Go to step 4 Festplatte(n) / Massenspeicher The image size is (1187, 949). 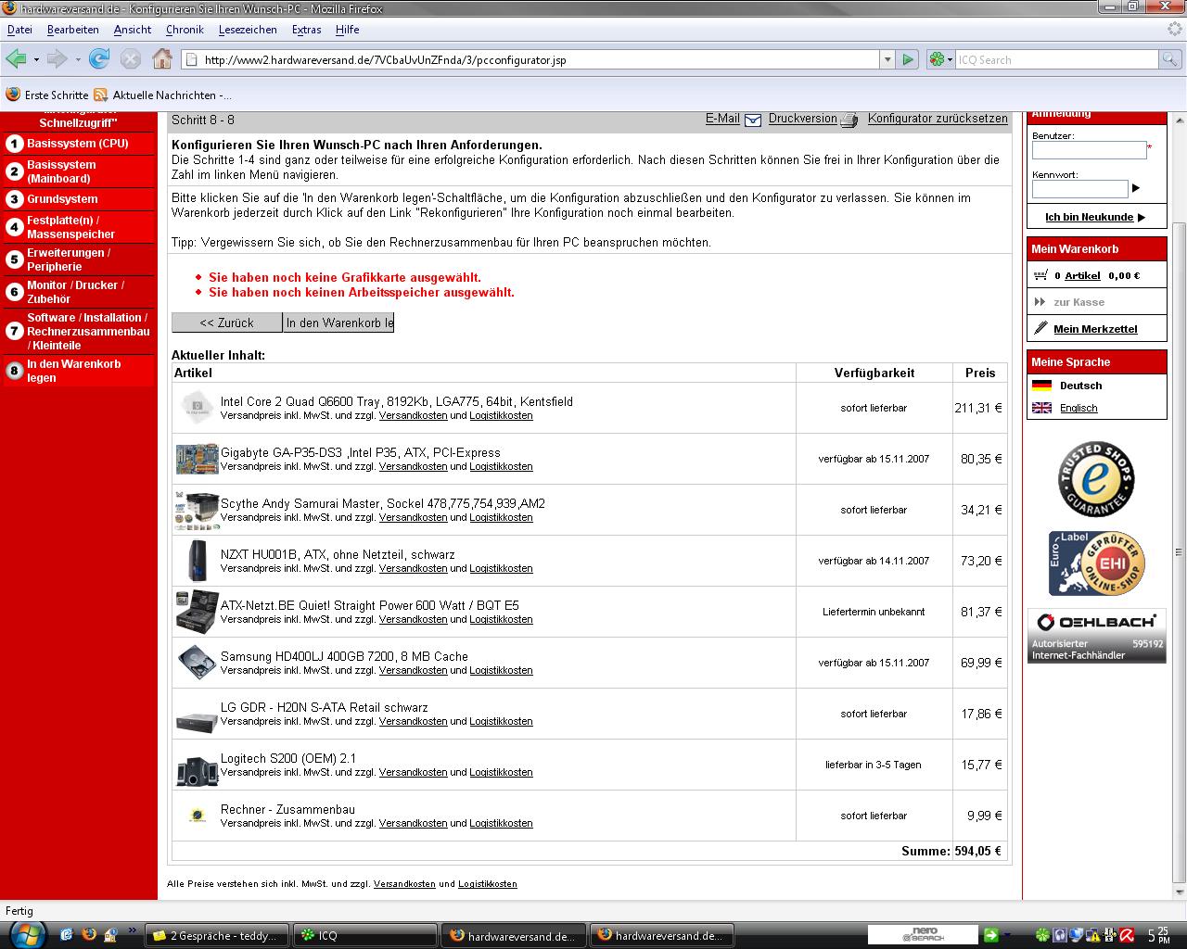(78, 227)
